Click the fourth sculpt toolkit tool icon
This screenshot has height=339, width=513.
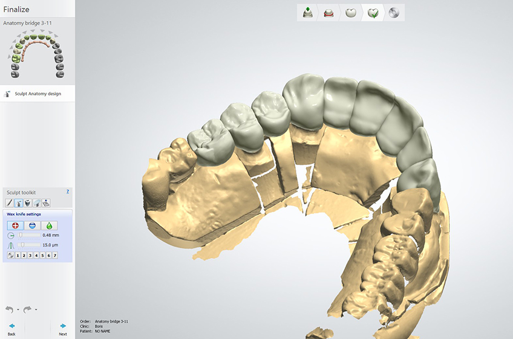coord(37,202)
